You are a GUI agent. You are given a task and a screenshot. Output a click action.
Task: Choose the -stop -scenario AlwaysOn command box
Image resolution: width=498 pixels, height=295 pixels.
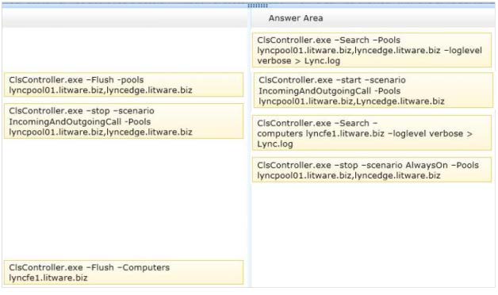click(x=372, y=170)
